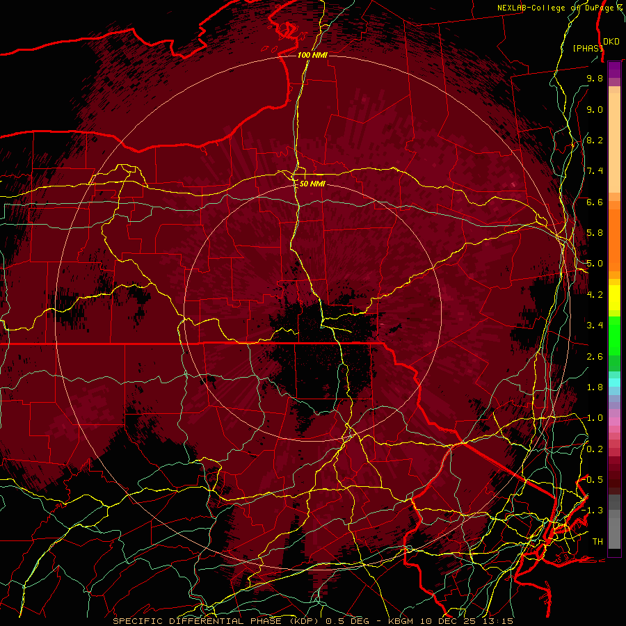Click the 1.0 scale value
This screenshot has width=626, height=626.
[595, 418]
